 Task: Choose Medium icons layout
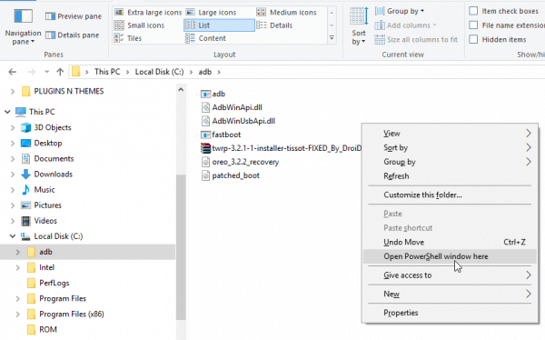[287, 13]
